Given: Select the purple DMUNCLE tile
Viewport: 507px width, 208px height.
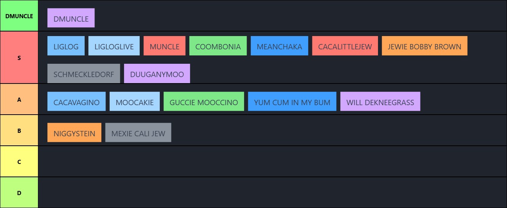Looking at the screenshot, I should (x=71, y=18).
